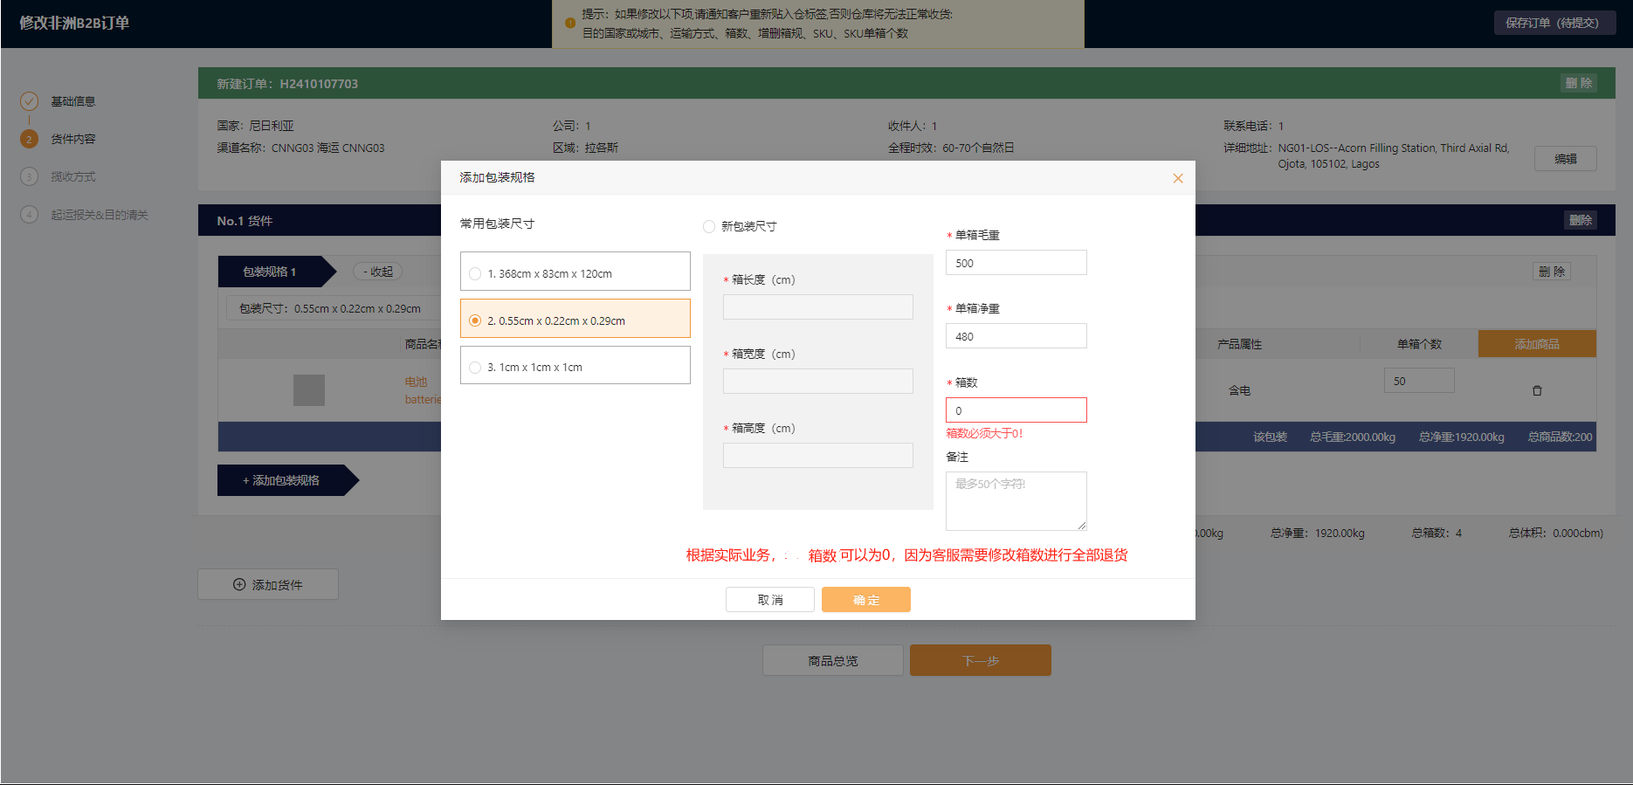
Task: Click the 箱数 input field
Action: click(1016, 410)
